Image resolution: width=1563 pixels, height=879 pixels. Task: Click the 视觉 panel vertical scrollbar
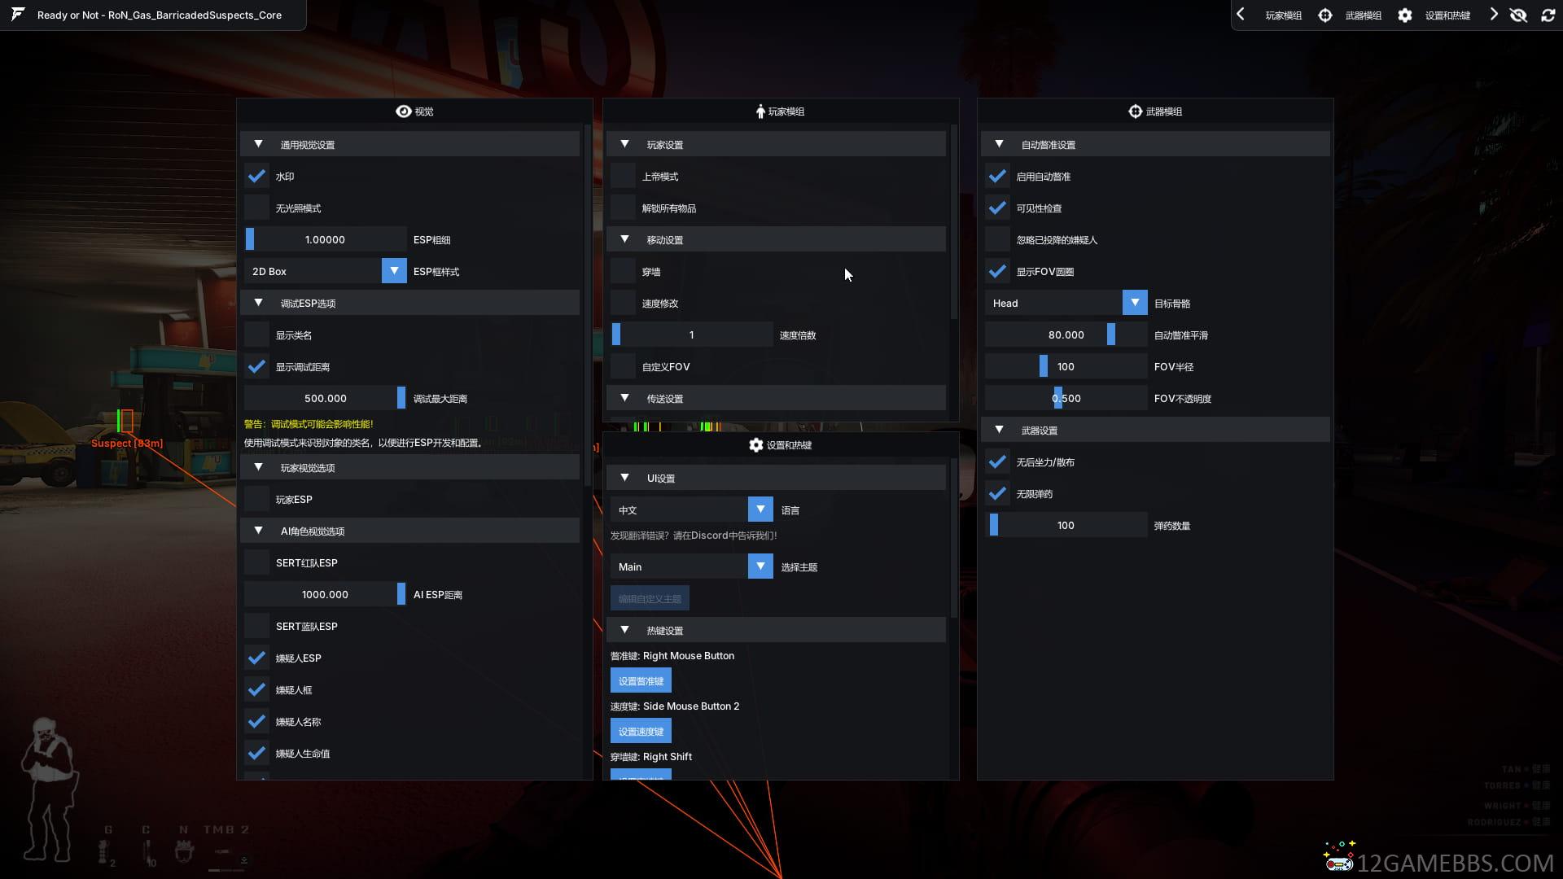[588, 306]
